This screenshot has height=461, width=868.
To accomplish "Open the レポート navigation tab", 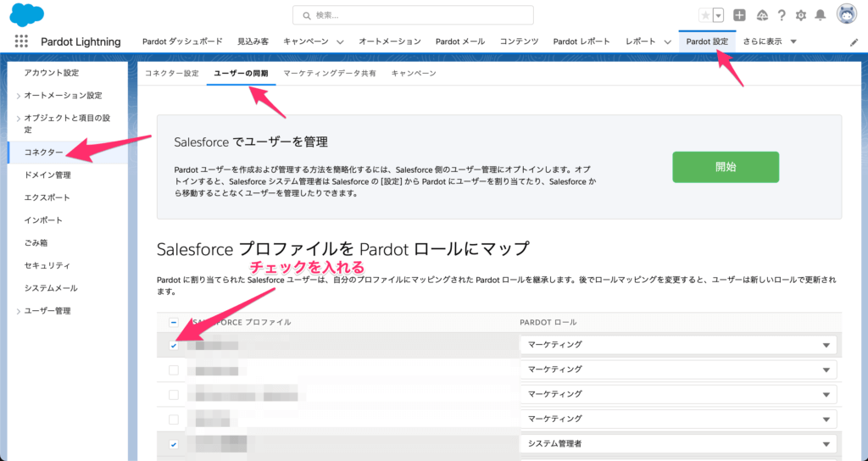I will pos(641,42).
